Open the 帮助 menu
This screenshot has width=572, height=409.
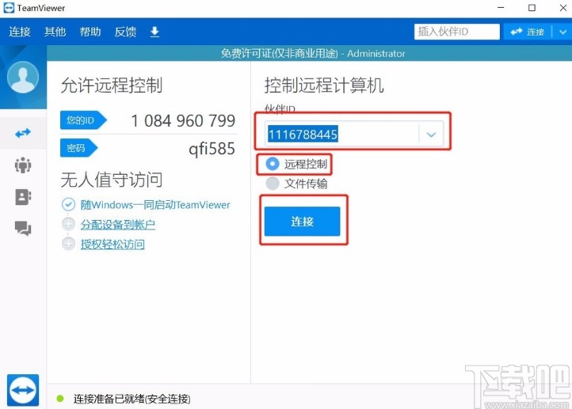click(90, 32)
